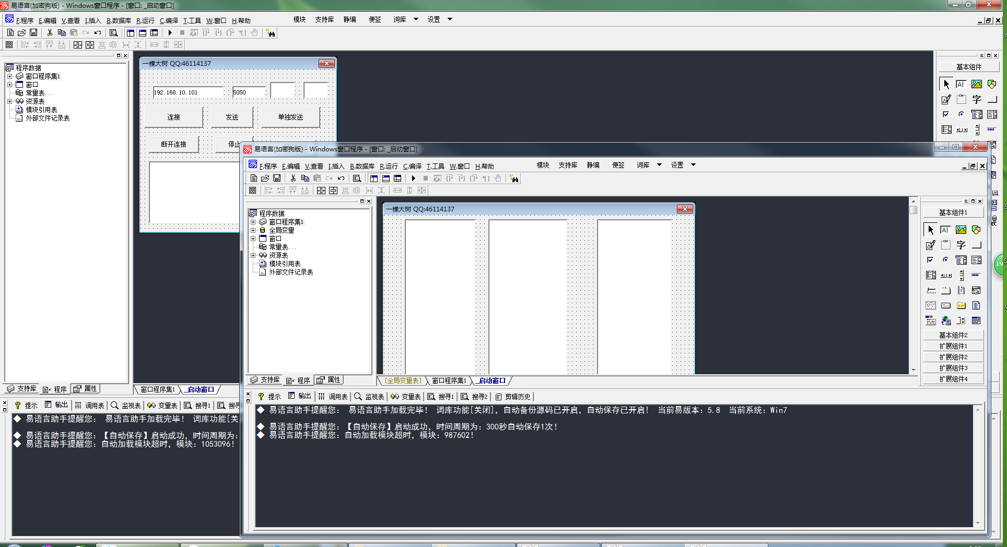Click binoculars help icon in back window toolbar

tap(271, 33)
